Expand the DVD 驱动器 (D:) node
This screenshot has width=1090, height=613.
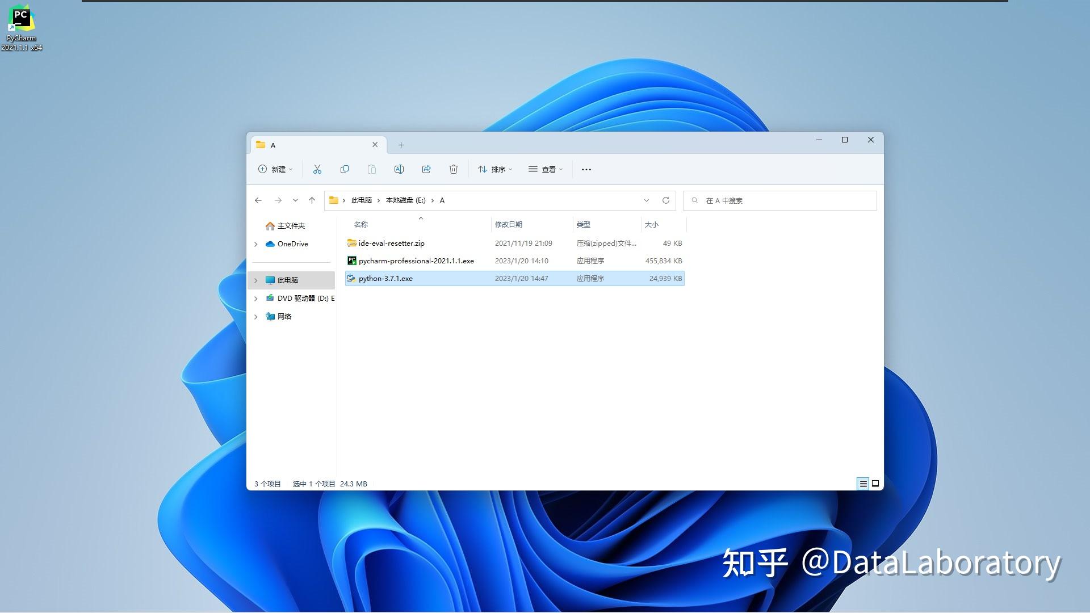click(256, 299)
